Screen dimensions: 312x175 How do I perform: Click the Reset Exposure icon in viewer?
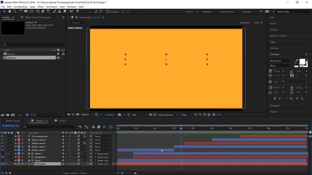pyautogui.click(x=214, y=115)
